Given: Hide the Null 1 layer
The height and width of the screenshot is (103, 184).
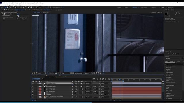Looking at the screenshot, I should [32, 93].
